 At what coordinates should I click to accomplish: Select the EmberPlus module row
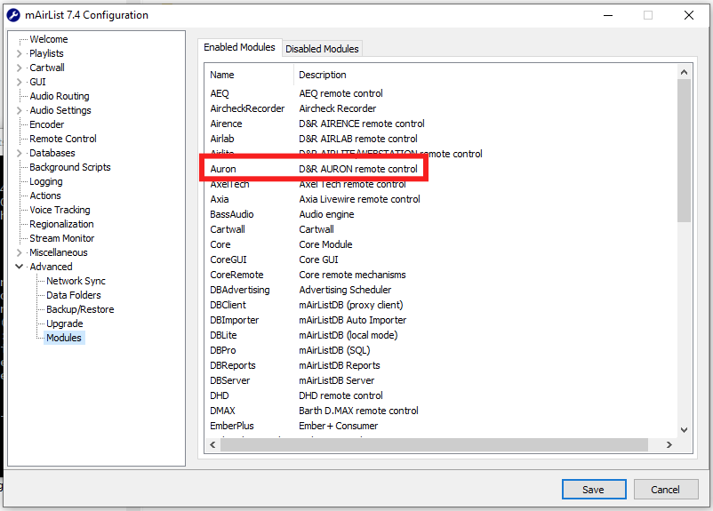click(x=441, y=426)
